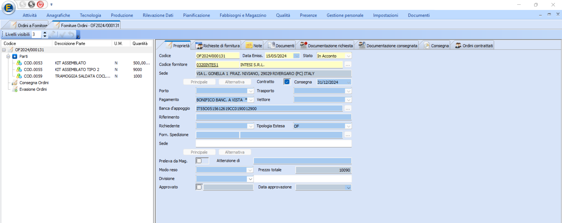Tick the Approvato checkbox

point(199,187)
